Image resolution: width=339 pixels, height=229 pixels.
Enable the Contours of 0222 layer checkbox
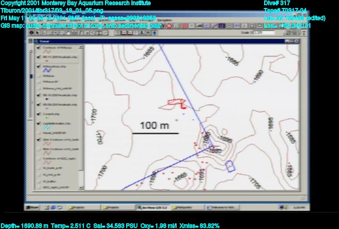(39, 159)
